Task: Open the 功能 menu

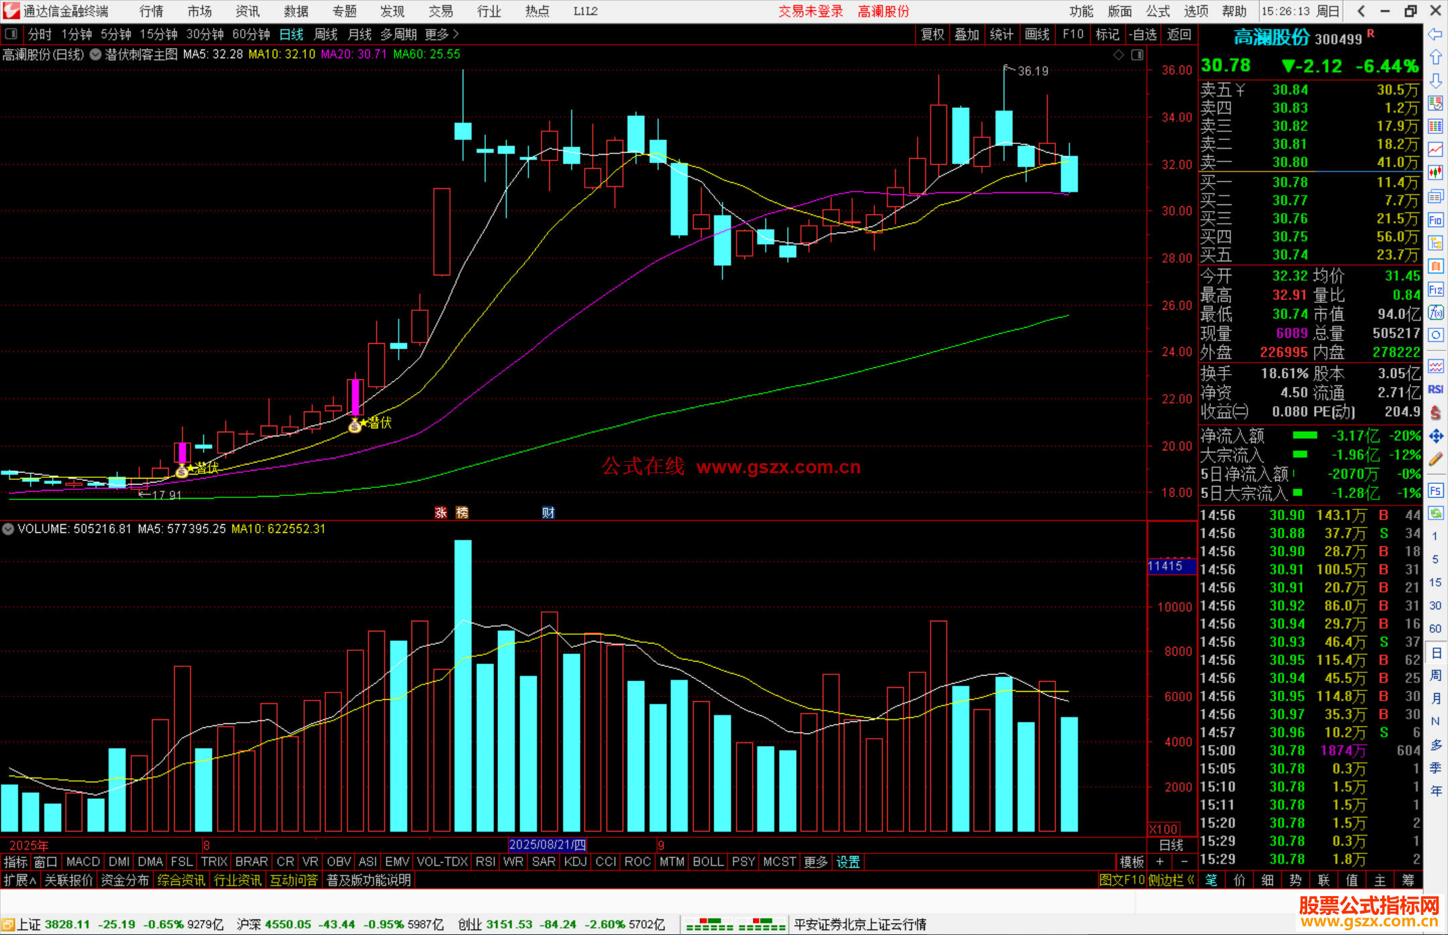Action: 1081,11
